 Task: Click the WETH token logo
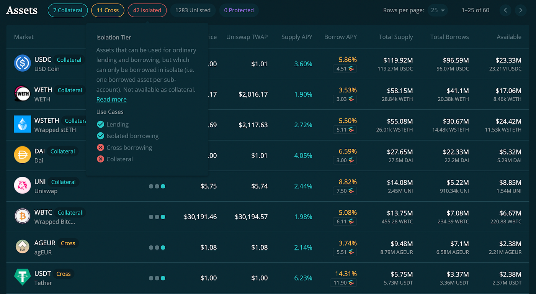(22, 94)
